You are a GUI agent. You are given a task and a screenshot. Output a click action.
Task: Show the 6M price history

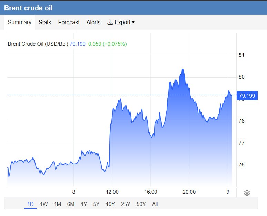71,204
